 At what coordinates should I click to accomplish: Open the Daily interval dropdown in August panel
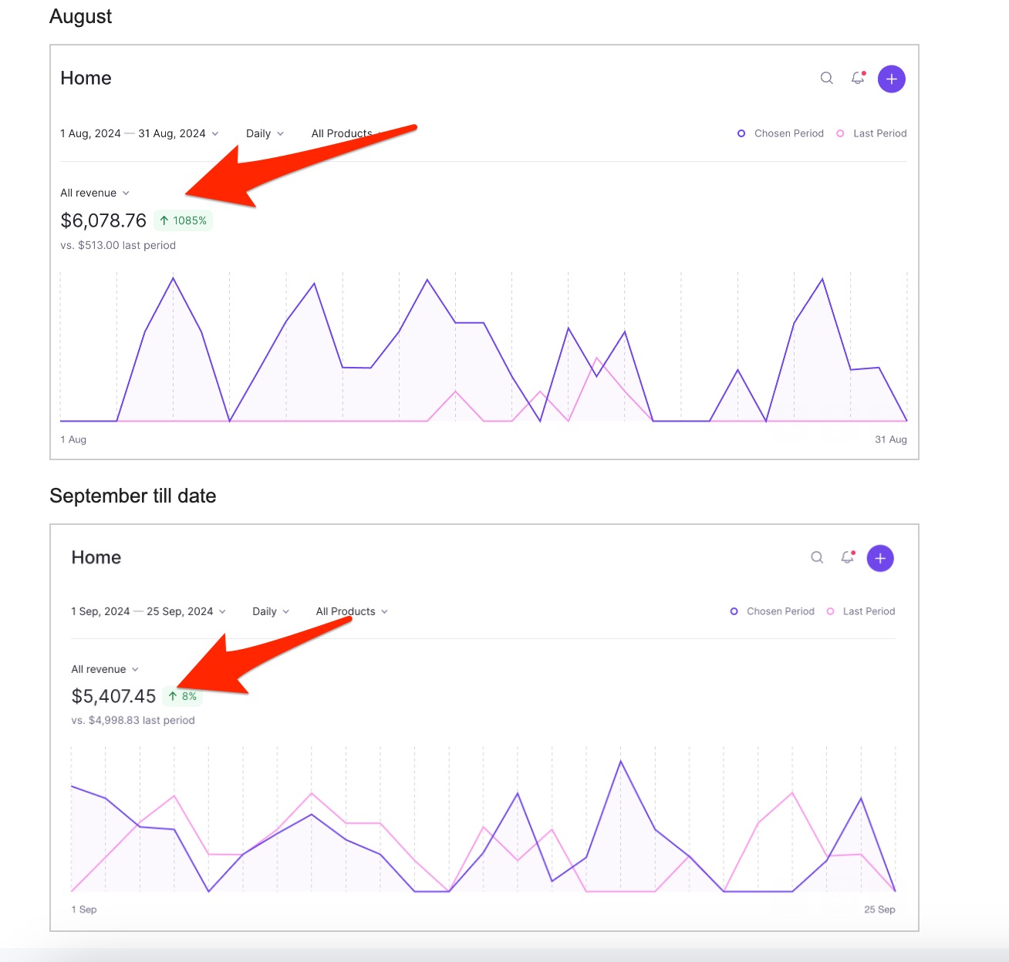265,133
